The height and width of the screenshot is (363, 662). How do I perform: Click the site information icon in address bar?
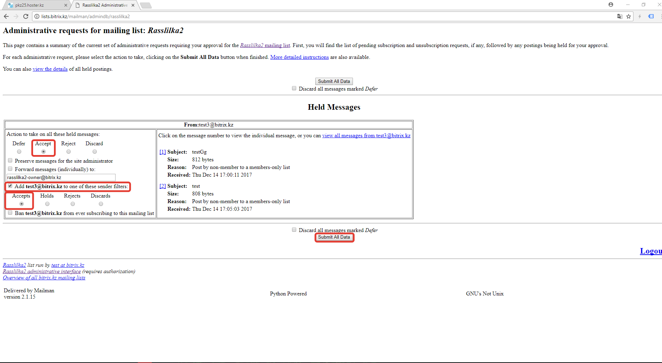pyautogui.click(x=37, y=16)
